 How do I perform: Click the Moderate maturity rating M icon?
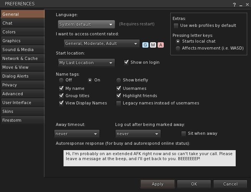click(153, 45)
